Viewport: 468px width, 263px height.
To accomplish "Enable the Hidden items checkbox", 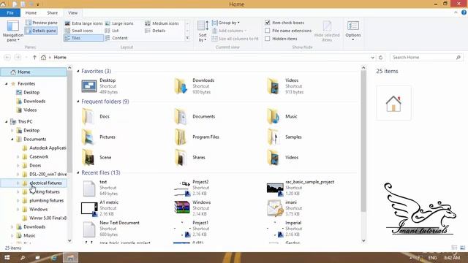I will pos(268,39).
